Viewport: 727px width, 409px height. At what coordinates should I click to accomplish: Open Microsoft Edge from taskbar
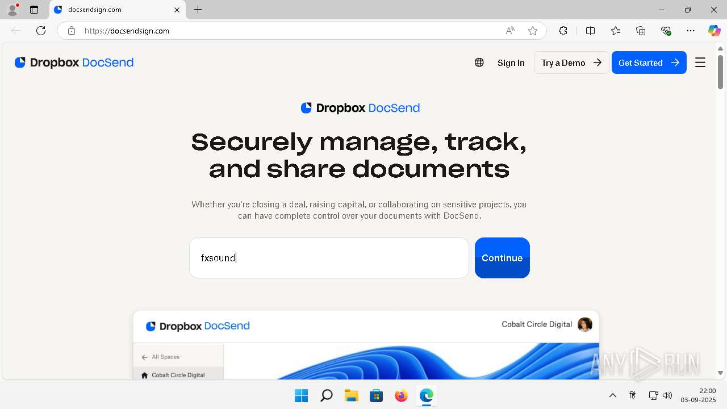coord(426,395)
